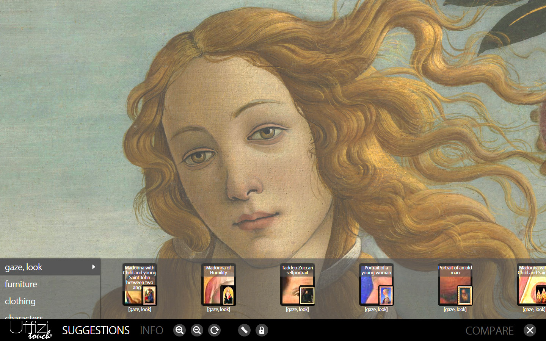Screen dimensions: 546x341
Task: Click the gaze, look tag under Portrait of a young woman
Action: 376,310
